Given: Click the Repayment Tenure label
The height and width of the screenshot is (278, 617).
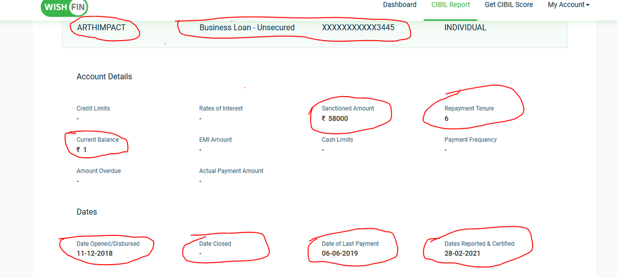Looking at the screenshot, I should tap(469, 108).
